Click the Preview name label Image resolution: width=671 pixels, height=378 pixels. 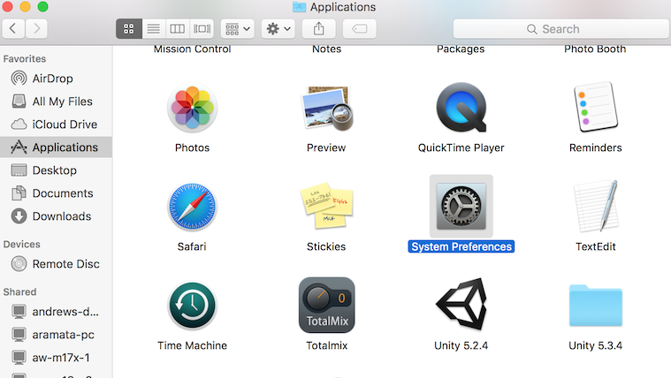[326, 148]
